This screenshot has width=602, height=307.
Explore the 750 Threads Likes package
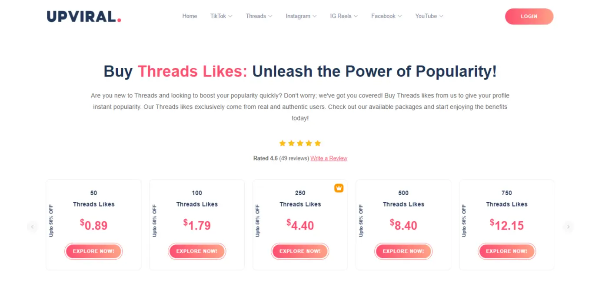point(507,251)
